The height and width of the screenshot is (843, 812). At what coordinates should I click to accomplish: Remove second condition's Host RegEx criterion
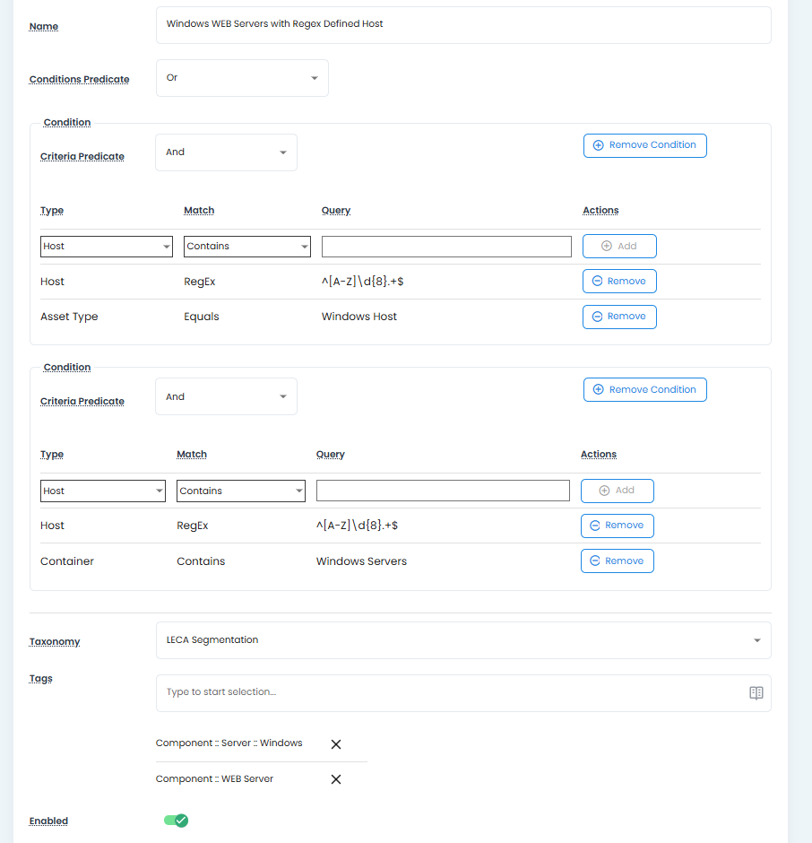coord(617,526)
